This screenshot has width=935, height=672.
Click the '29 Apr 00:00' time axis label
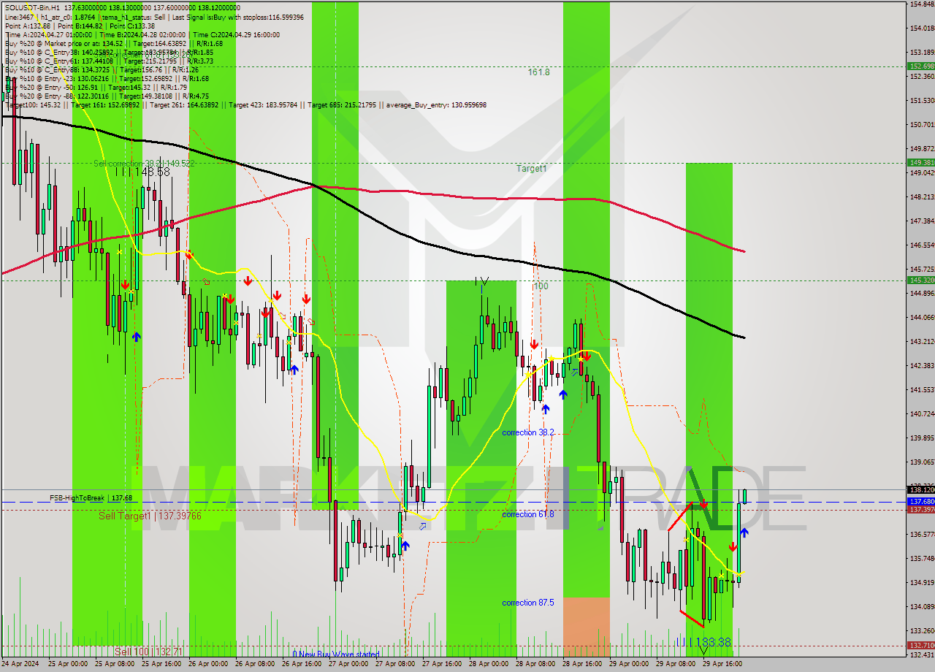628,664
